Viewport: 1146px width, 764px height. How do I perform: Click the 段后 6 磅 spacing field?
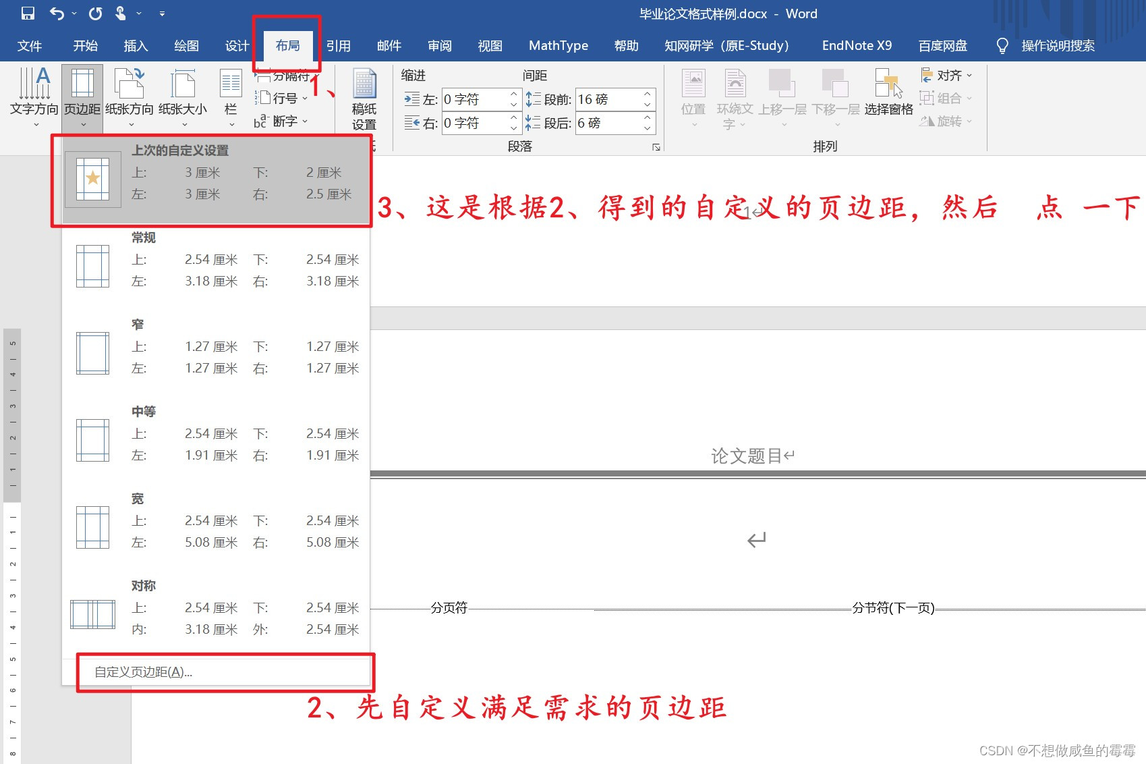tap(608, 123)
